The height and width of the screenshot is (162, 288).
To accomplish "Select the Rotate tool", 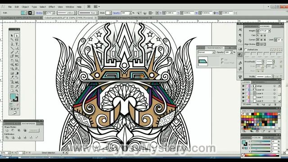I will 12,60.
